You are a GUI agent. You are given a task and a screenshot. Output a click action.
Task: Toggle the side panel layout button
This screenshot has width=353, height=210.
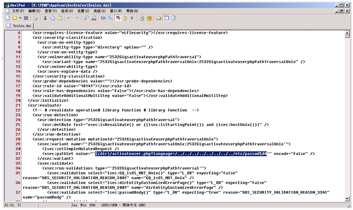[x=167, y=18]
